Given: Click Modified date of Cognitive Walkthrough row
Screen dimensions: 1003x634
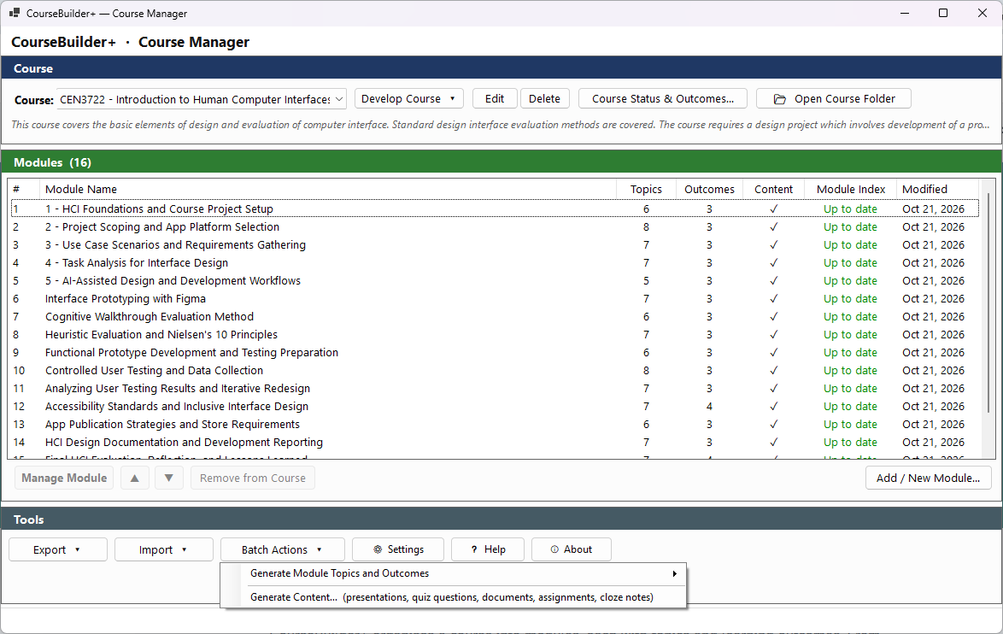Looking at the screenshot, I should click(x=933, y=316).
